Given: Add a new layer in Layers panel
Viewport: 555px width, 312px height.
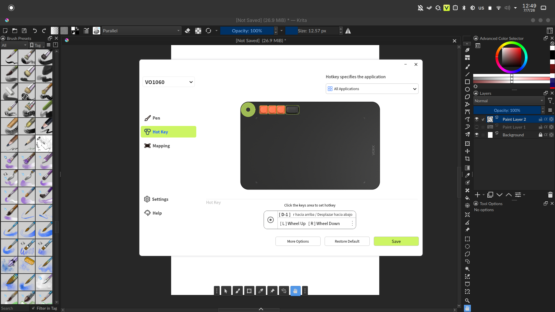Looking at the screenshot, I should [x=478, y=195].
